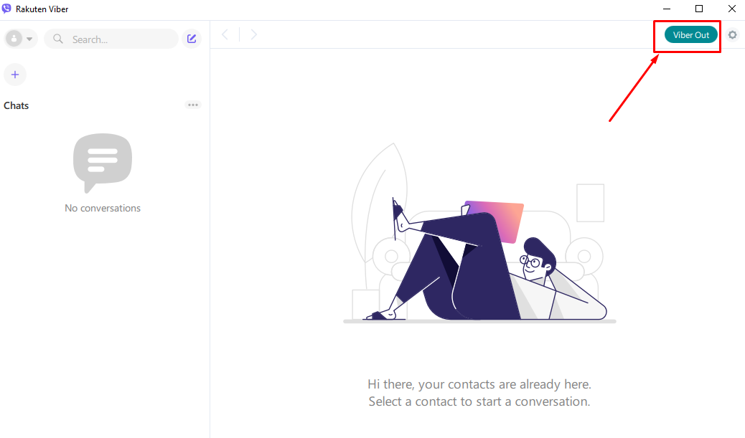Open Viber Out calling feature
The width and height of the screenshot is (745, 438).
pyautogui.click(x=690, y=34)
